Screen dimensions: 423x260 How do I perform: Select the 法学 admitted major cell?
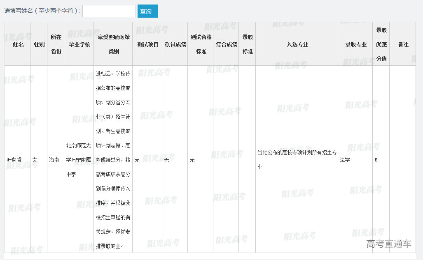pyautogui.click(x=345, y=160)
